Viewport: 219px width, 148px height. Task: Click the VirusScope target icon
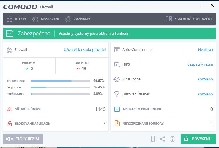[x=116, y=79]
